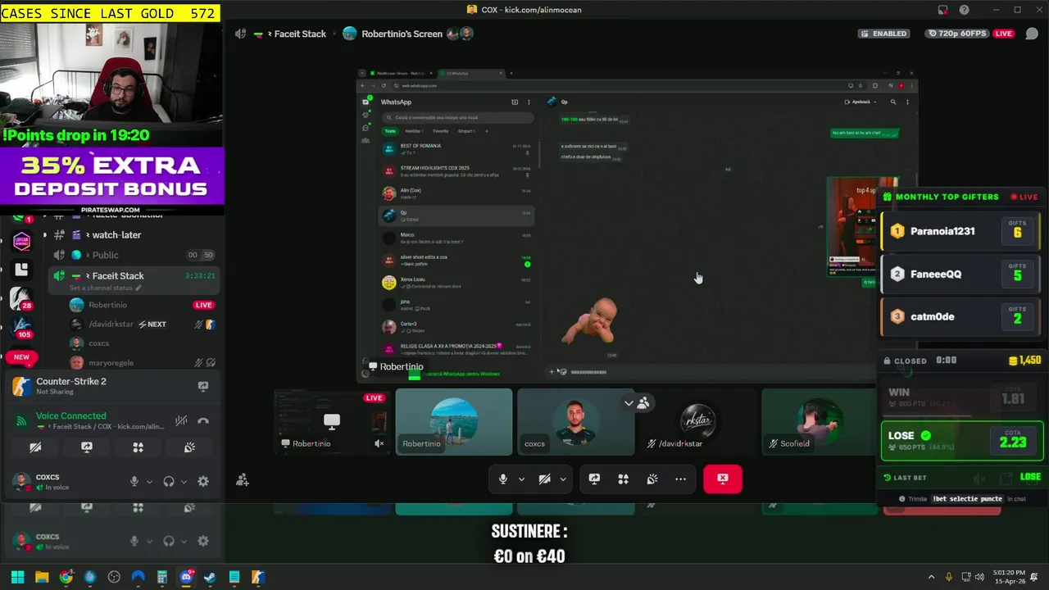The width and height of the screenshot is (1049, 590).
Task: Open File Explorer from the taskbar
Action: pos(42,577)
